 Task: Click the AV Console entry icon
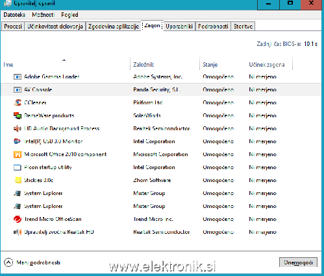(18, 89)
